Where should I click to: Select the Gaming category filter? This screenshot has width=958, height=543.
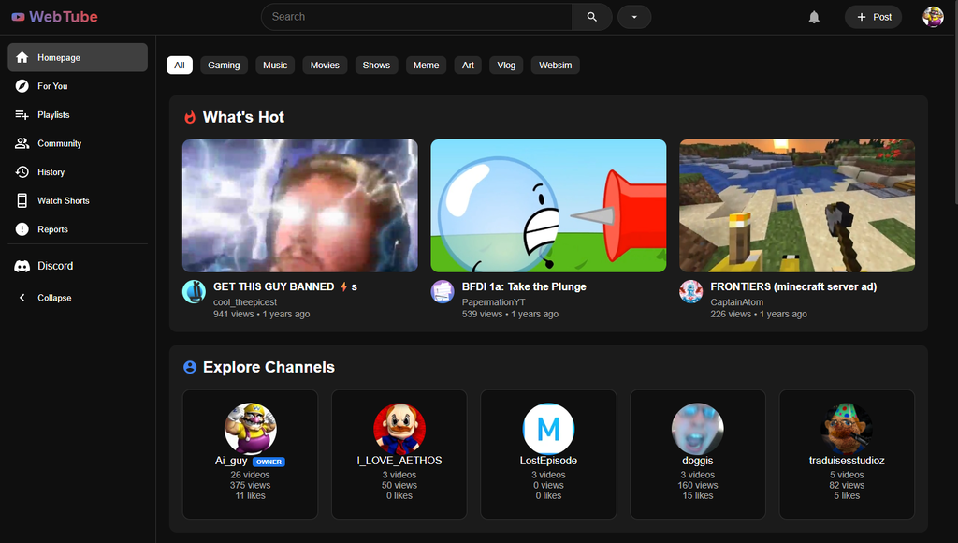(224, 66)
